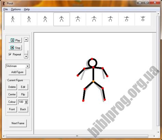Click the Play button
The width and height of the screenshot is (162, 140).
coord(15,40)
